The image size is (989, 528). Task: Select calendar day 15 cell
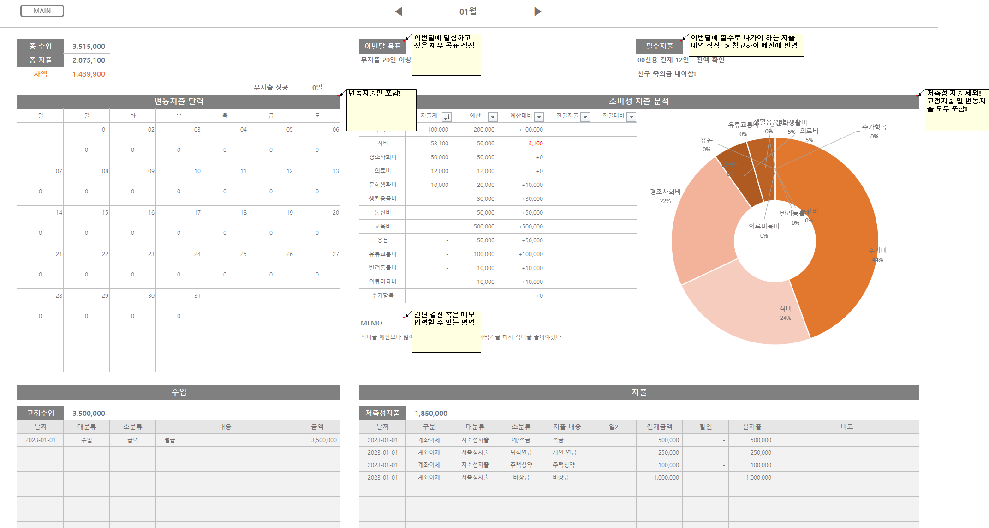coord(87,226)
